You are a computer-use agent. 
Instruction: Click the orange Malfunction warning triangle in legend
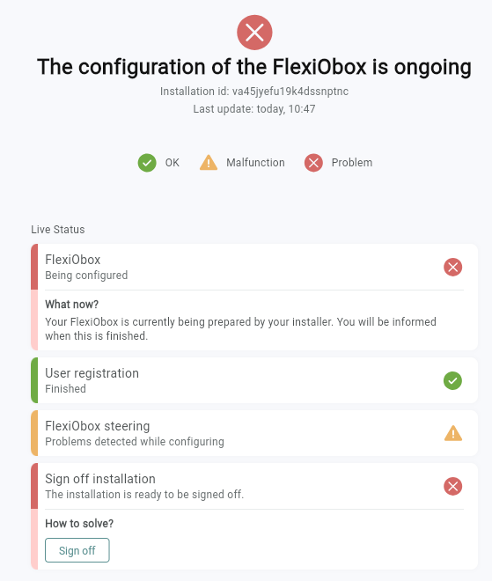[209, 163]
